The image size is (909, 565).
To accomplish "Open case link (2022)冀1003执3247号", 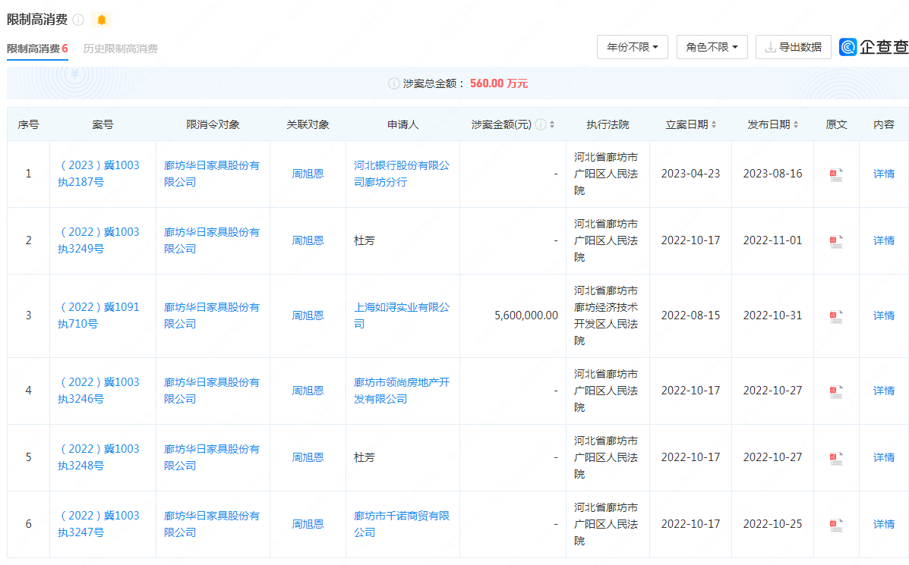I will pos(99,524).
